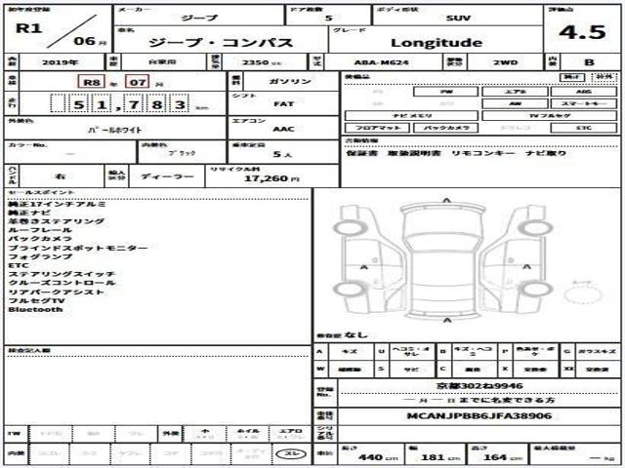Image resolution: width=625 pixels, height=468 pixels.
Task: Click the boxed inspection month 07
Action: click(x=137, y=82)
